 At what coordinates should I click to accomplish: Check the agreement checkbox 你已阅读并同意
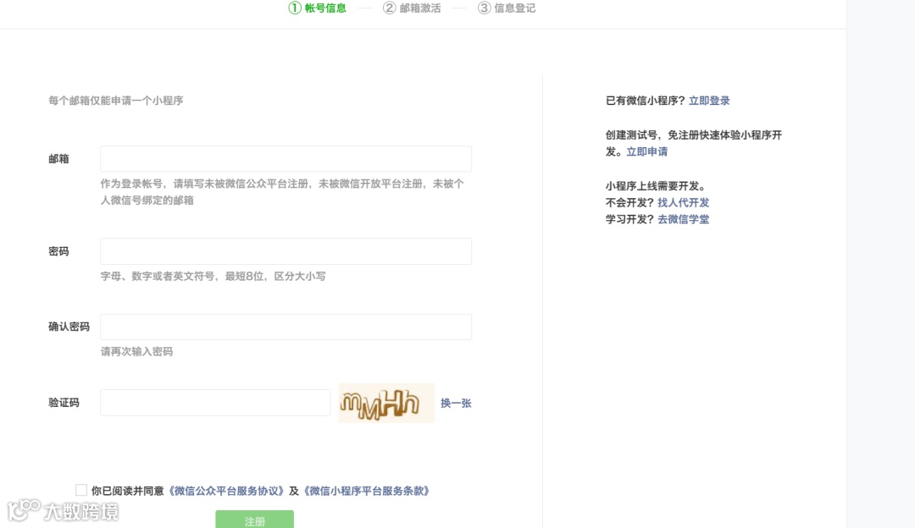(81, 490)
